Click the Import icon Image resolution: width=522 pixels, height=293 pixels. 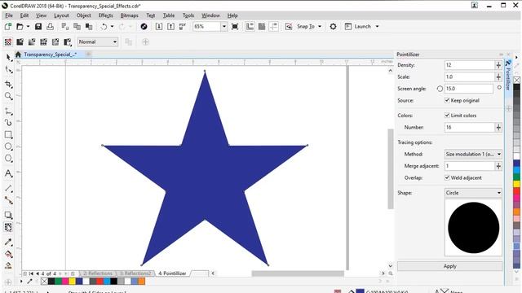[x=159, y=27]
